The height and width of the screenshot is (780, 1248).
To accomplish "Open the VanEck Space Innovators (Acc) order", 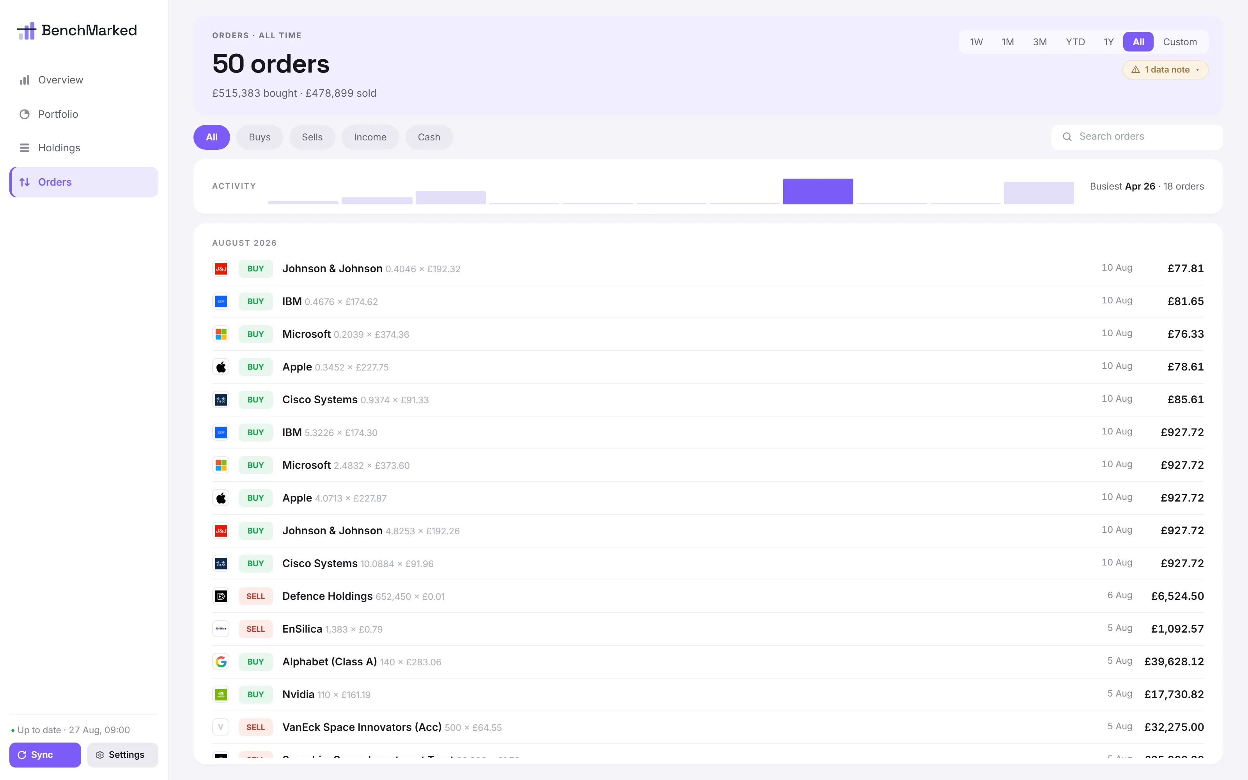I will (708, 727).
